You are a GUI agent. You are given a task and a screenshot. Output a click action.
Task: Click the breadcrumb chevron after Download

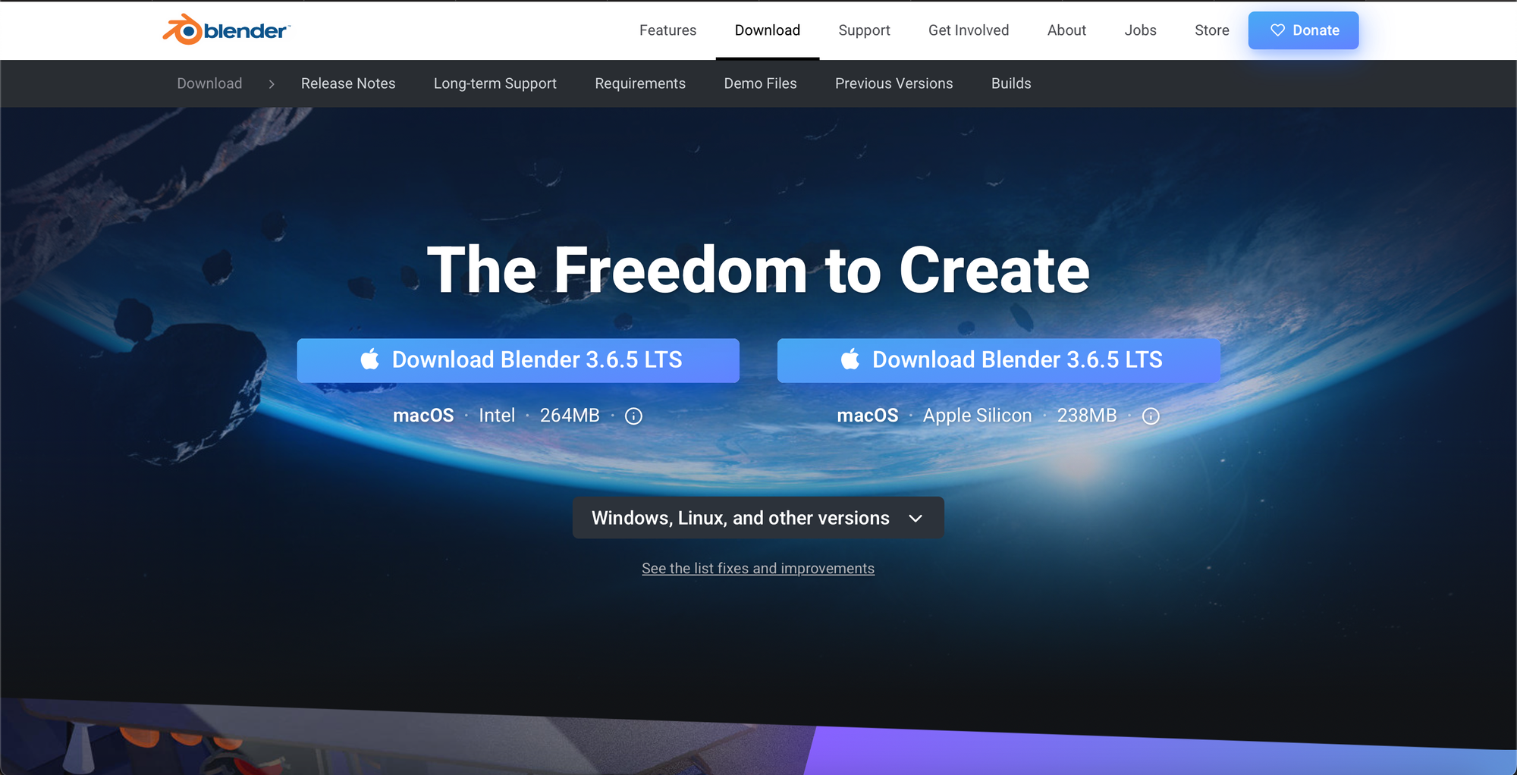pos(272,83)
